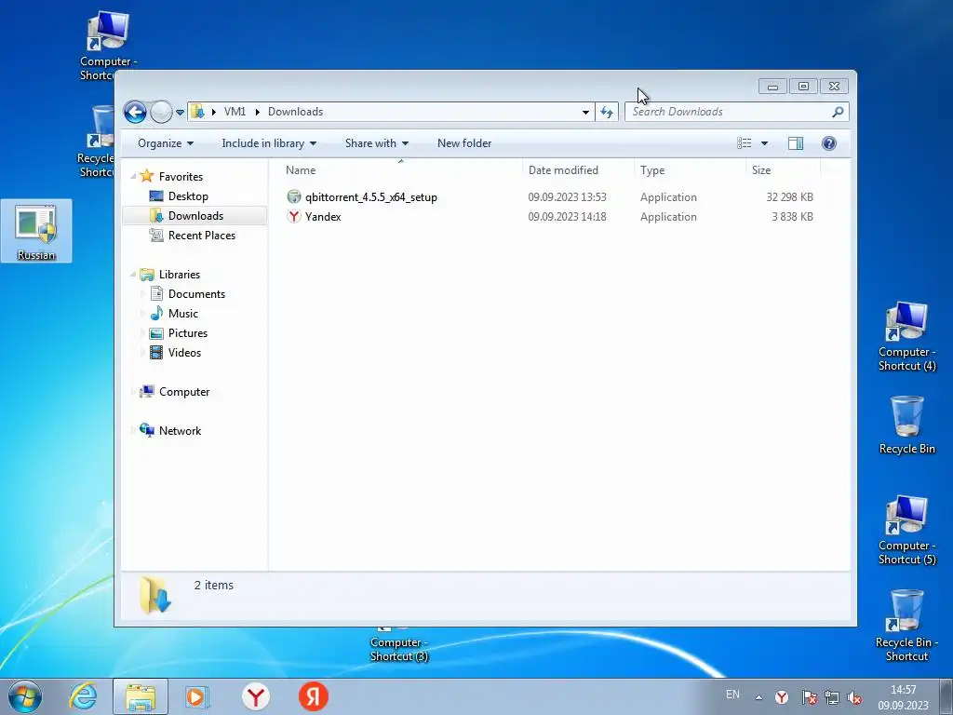The width and height of the screenshot is (953, 715).
Task: Create a New folder
Action: [x=464, y=143]
